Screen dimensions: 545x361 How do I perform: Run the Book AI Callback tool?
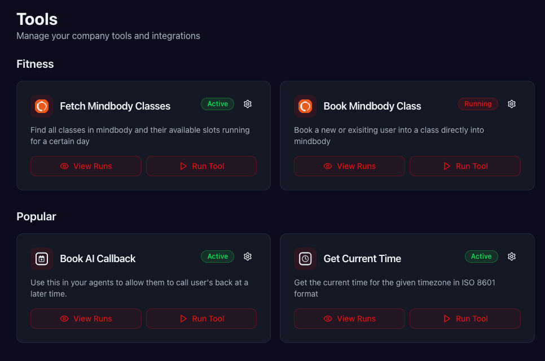201,319
